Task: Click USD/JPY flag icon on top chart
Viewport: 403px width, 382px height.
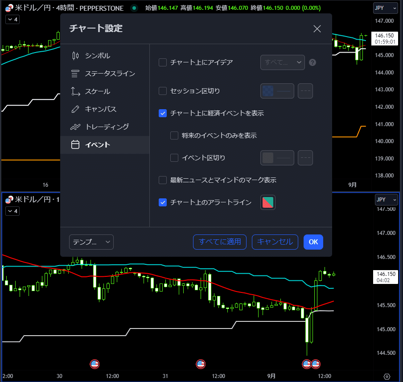Action: coord(9,8)
